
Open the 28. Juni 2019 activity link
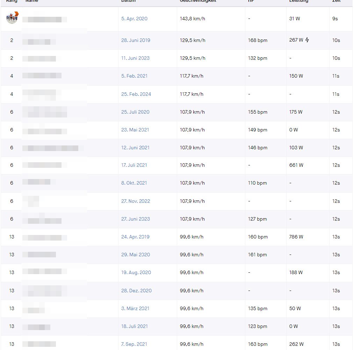click(136, 41)
